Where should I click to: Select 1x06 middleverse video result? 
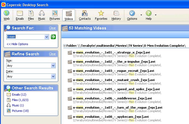click(x=113, y=98)
